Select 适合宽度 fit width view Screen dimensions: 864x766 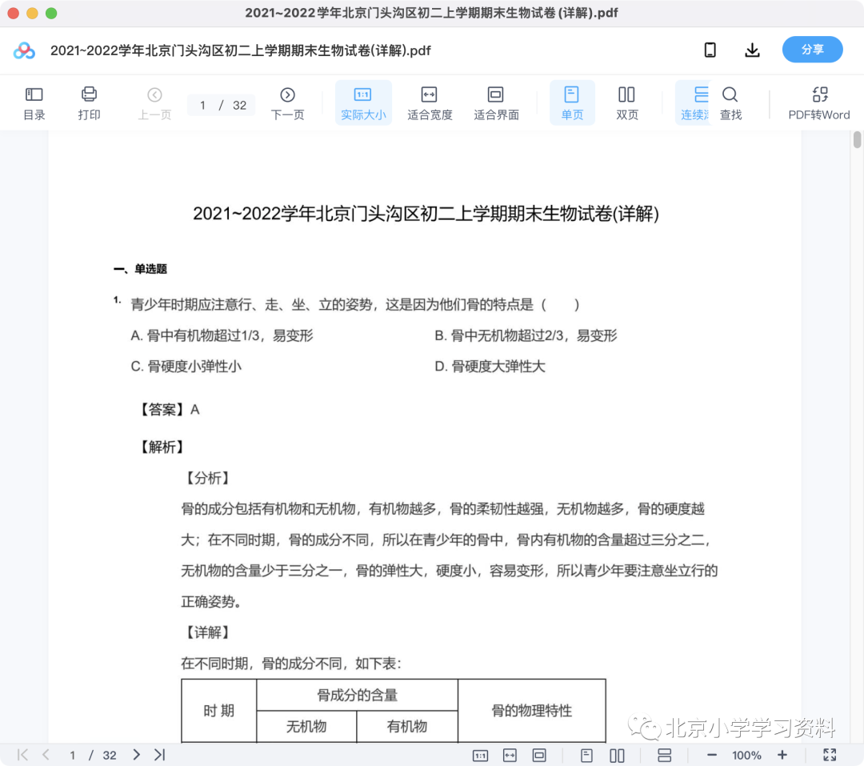pyautogui.click(x=430, y=103)
